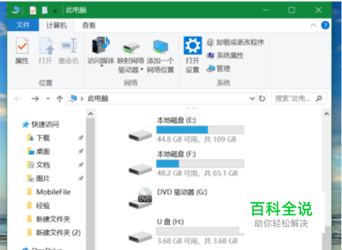Click the Refresh button beside address bar

[x=262, y=98]
